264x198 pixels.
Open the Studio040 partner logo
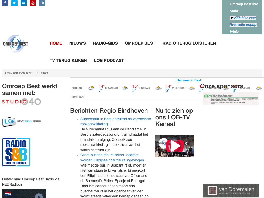(x=22, y=102)
